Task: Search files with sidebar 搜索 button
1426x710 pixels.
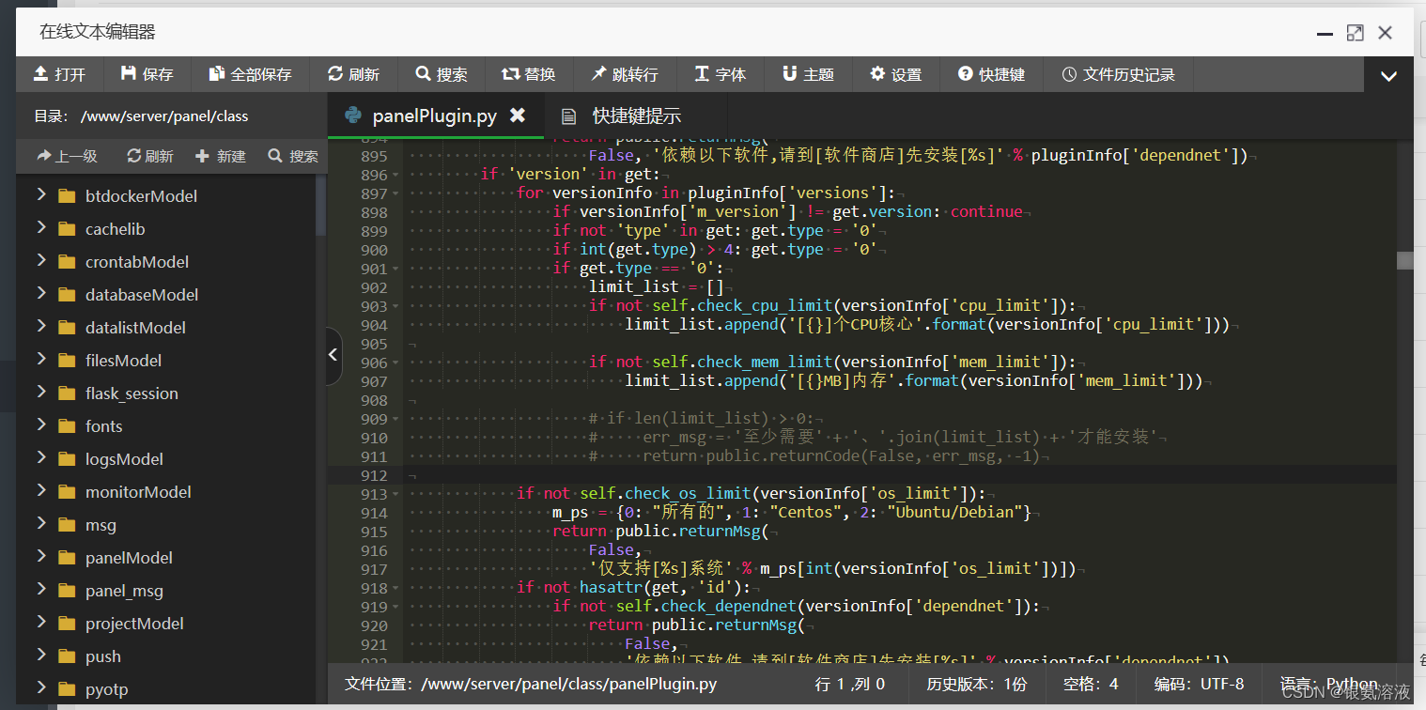Action: pos(293,156)
